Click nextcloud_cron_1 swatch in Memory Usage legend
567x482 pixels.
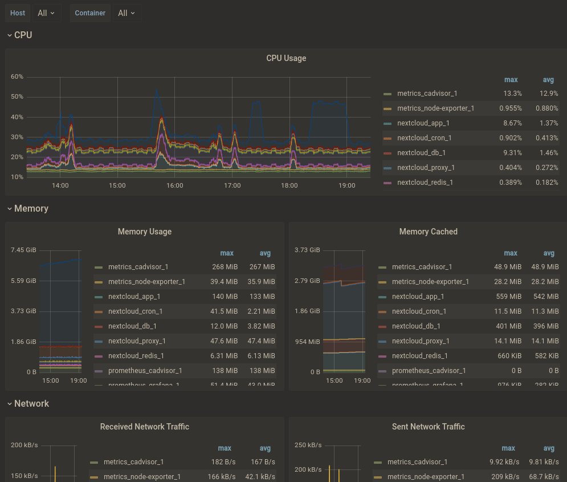tap(99, 312)
